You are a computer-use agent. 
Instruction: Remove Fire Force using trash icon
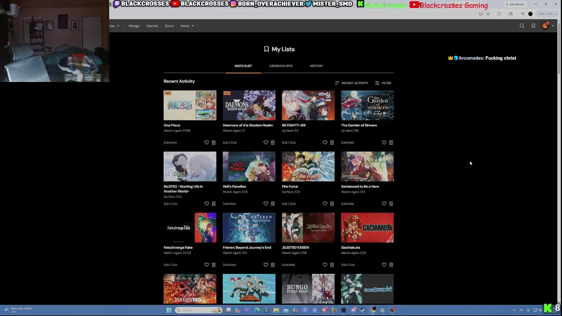click(x=332, y=204)
